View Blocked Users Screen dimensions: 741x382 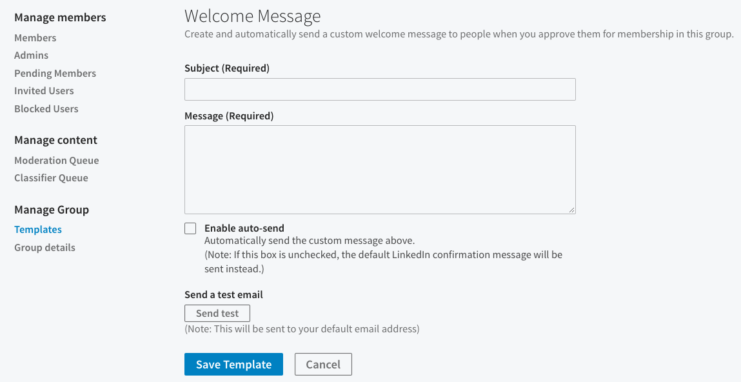pos(46,108)
